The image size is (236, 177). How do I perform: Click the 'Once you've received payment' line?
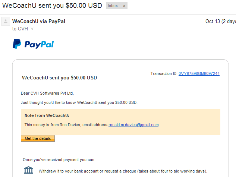tap(59, 160)
